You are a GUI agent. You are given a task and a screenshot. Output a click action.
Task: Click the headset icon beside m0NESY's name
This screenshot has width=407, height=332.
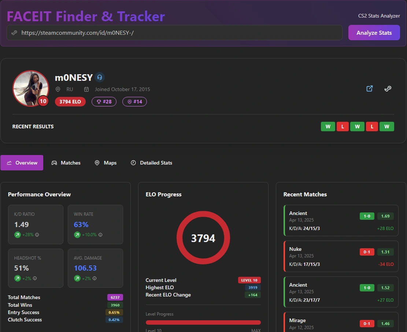click(100, 77)
